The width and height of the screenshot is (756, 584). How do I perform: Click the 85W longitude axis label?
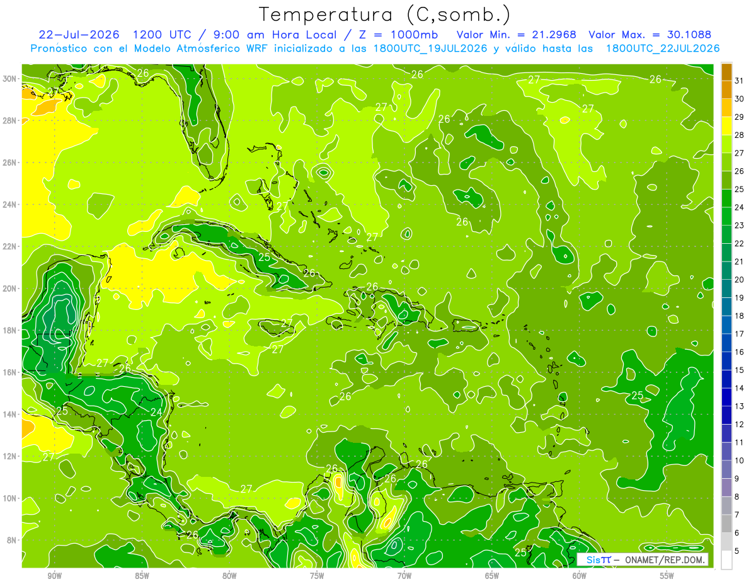coord(142,576)
